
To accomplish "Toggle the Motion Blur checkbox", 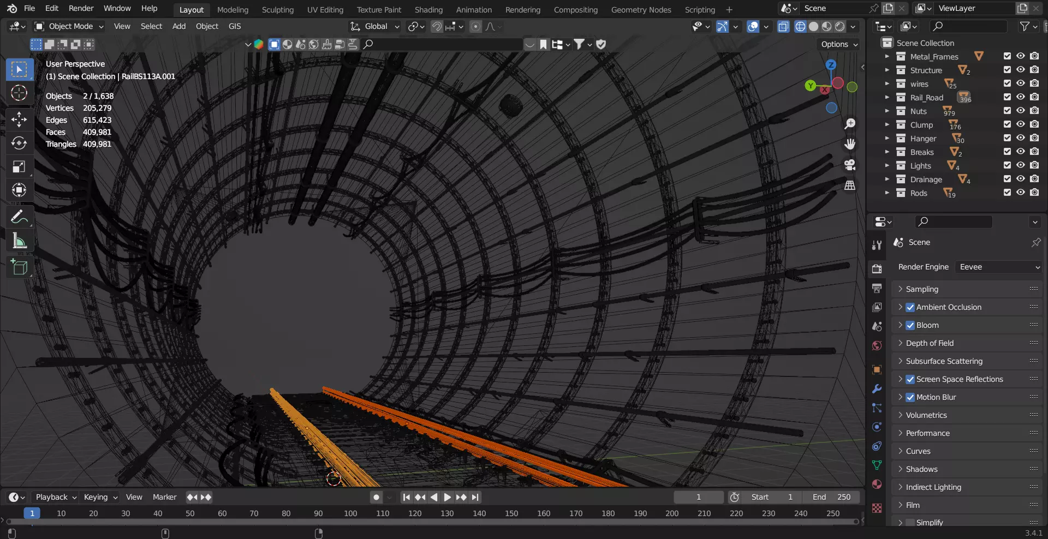I will pos(910,397).
